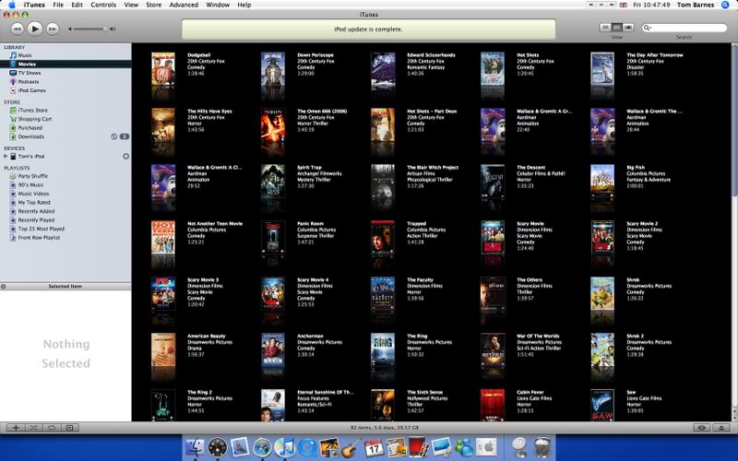Switch to list view button
The height and width of the screenshot is (461, 738).
coord(606,28)
